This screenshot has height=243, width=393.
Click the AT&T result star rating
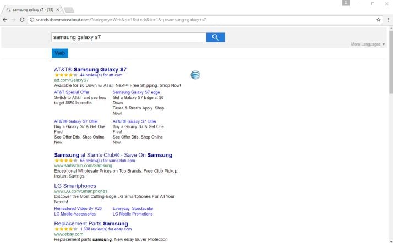[x=66, y=75]
